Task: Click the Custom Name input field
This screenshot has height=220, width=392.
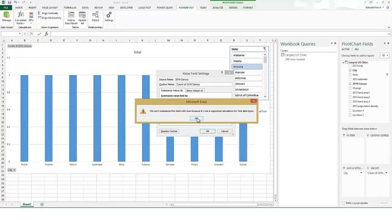Action: click(x=204, y=84)
